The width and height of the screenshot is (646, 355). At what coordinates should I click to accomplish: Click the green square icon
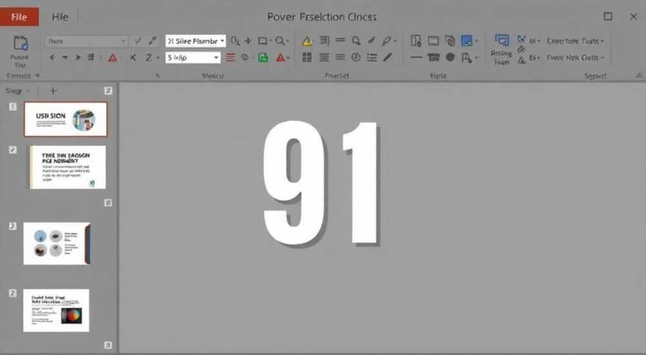tap(263, 57)
